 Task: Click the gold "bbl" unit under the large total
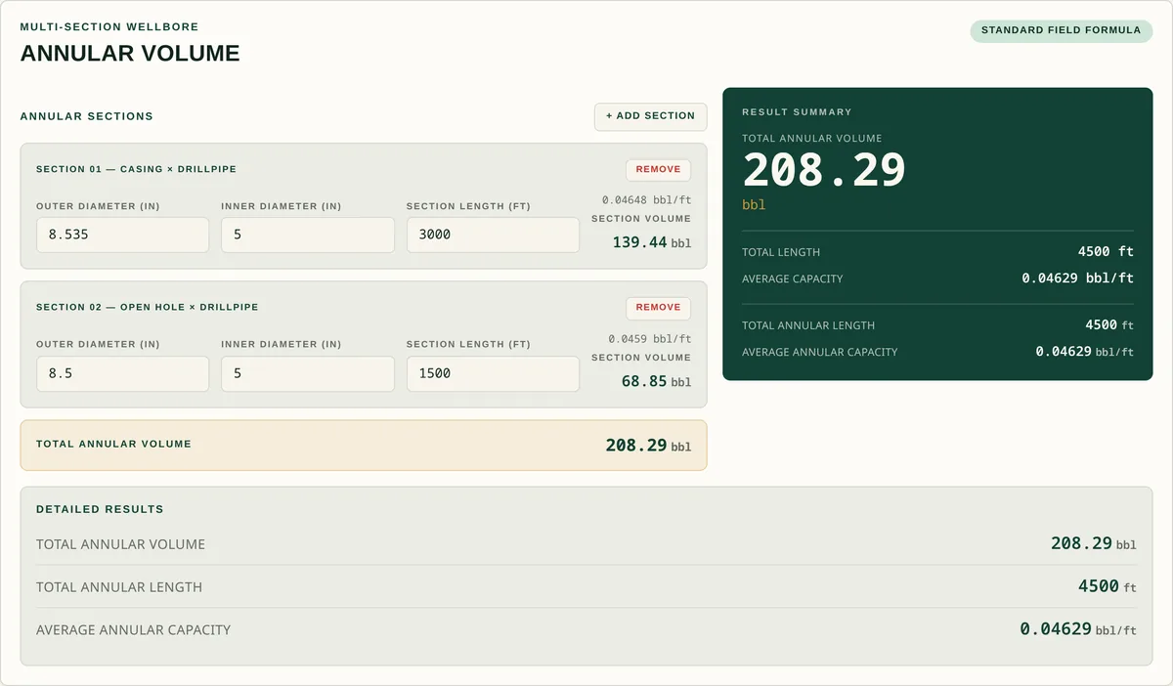point(754,205)
